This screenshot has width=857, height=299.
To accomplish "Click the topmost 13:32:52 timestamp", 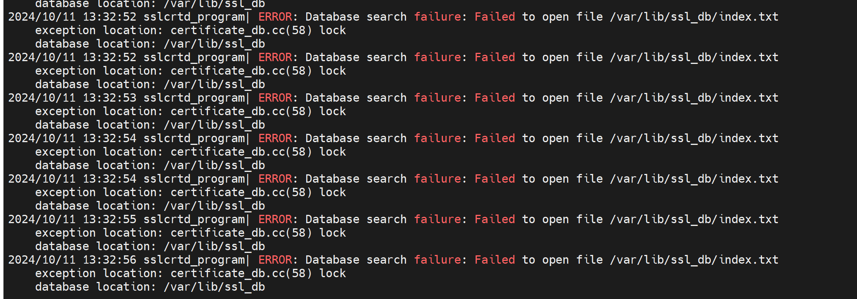I will coord(109,17).
